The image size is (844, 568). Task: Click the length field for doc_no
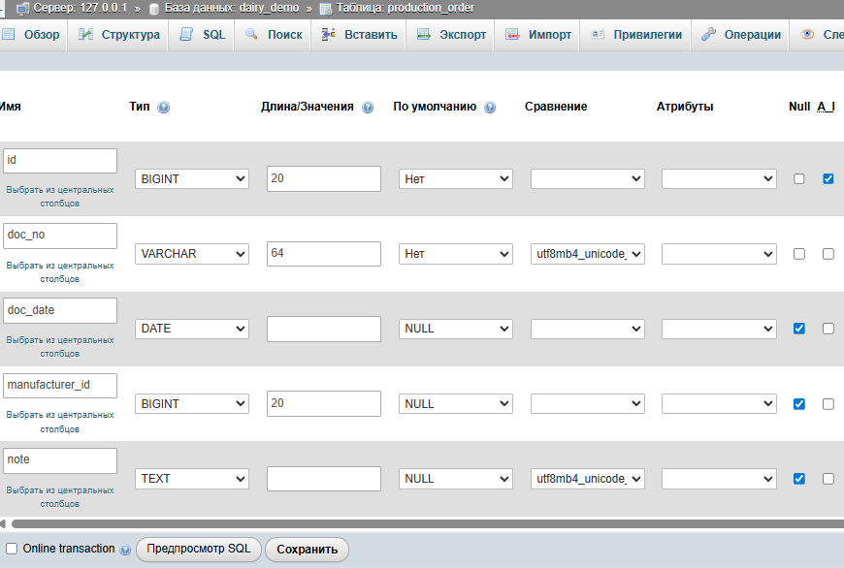coord(323,254)
